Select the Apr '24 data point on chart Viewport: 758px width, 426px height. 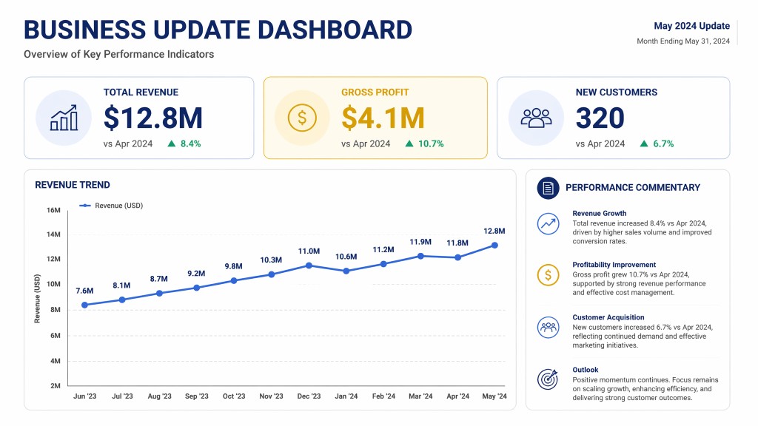457,257
